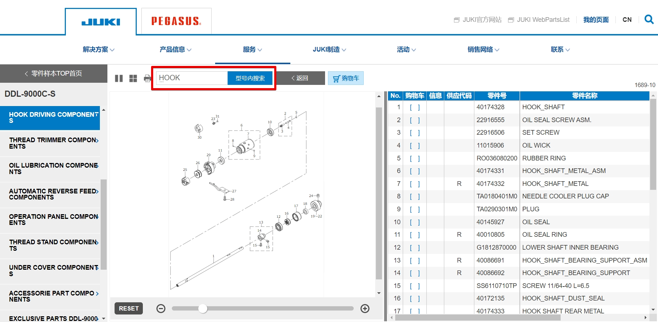658x322 pixels.
Task: Expand the 解决方案 dropdown menu
Action: click(x=98, y=49)
